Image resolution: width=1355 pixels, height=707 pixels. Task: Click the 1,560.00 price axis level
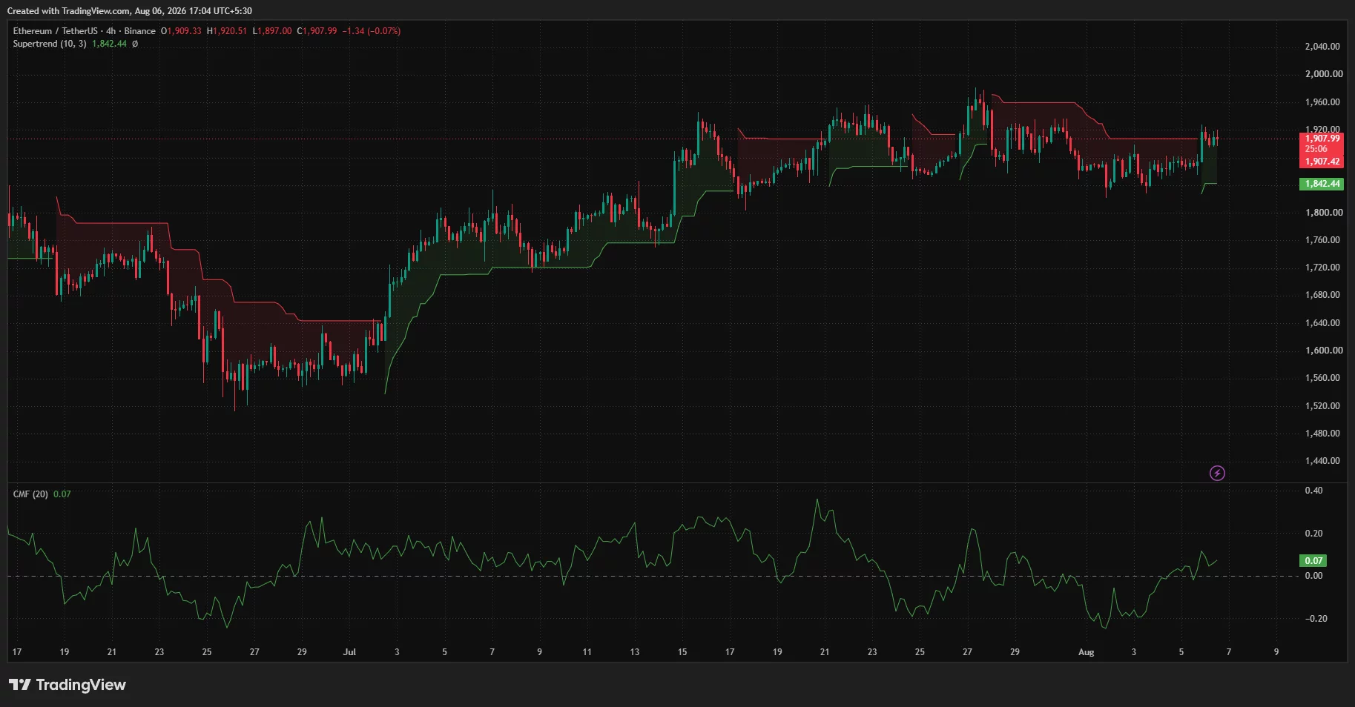click(x=1322, y=378)
